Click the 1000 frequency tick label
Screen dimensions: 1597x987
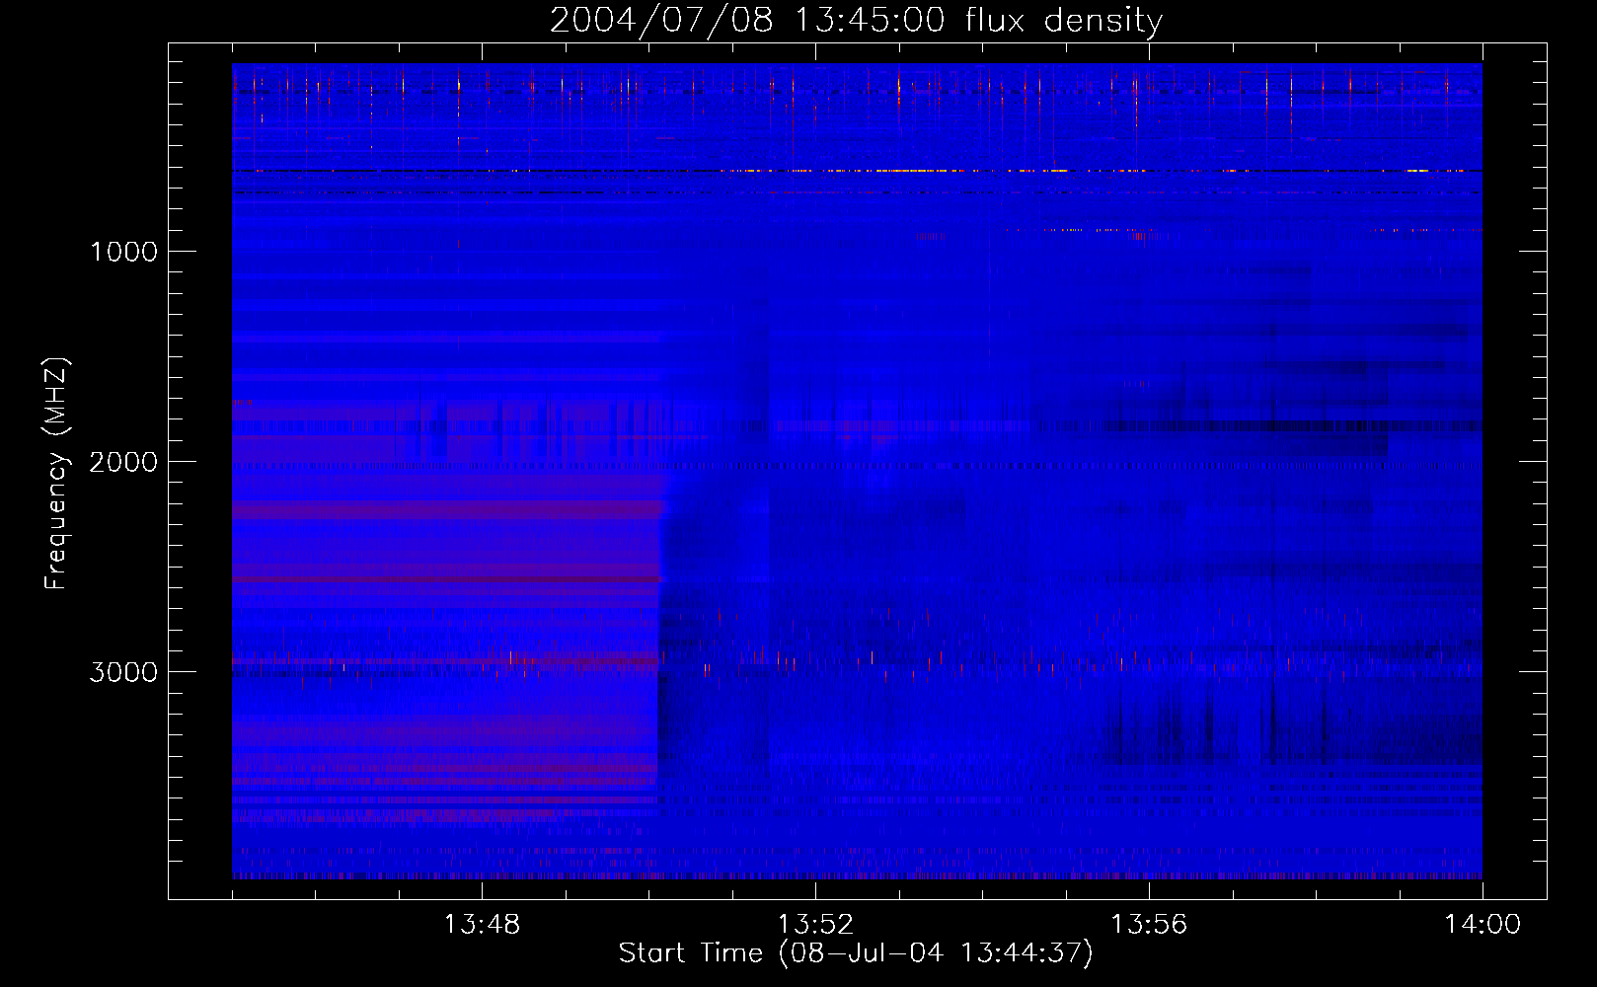[x=124, y=252]
